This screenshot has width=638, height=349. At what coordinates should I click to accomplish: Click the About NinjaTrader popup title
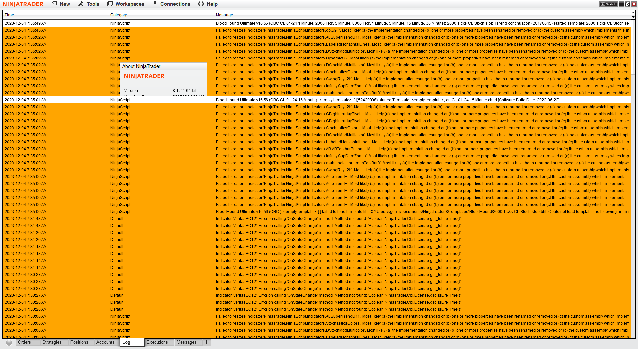pyautogui.click(x=141, y=66)
